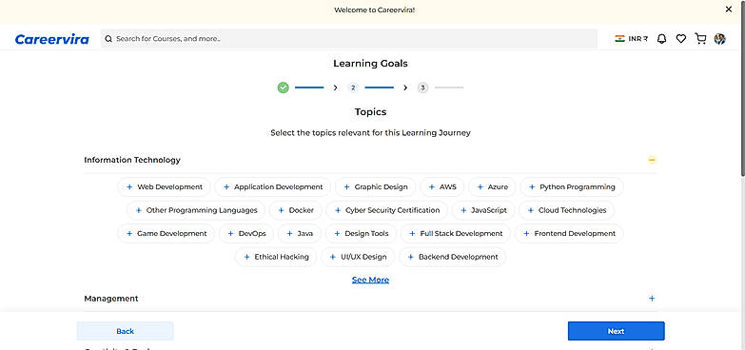Screen dimensions: 745x350
Task: Open the wishlist heart icon
Action: (x=681, y=39)
